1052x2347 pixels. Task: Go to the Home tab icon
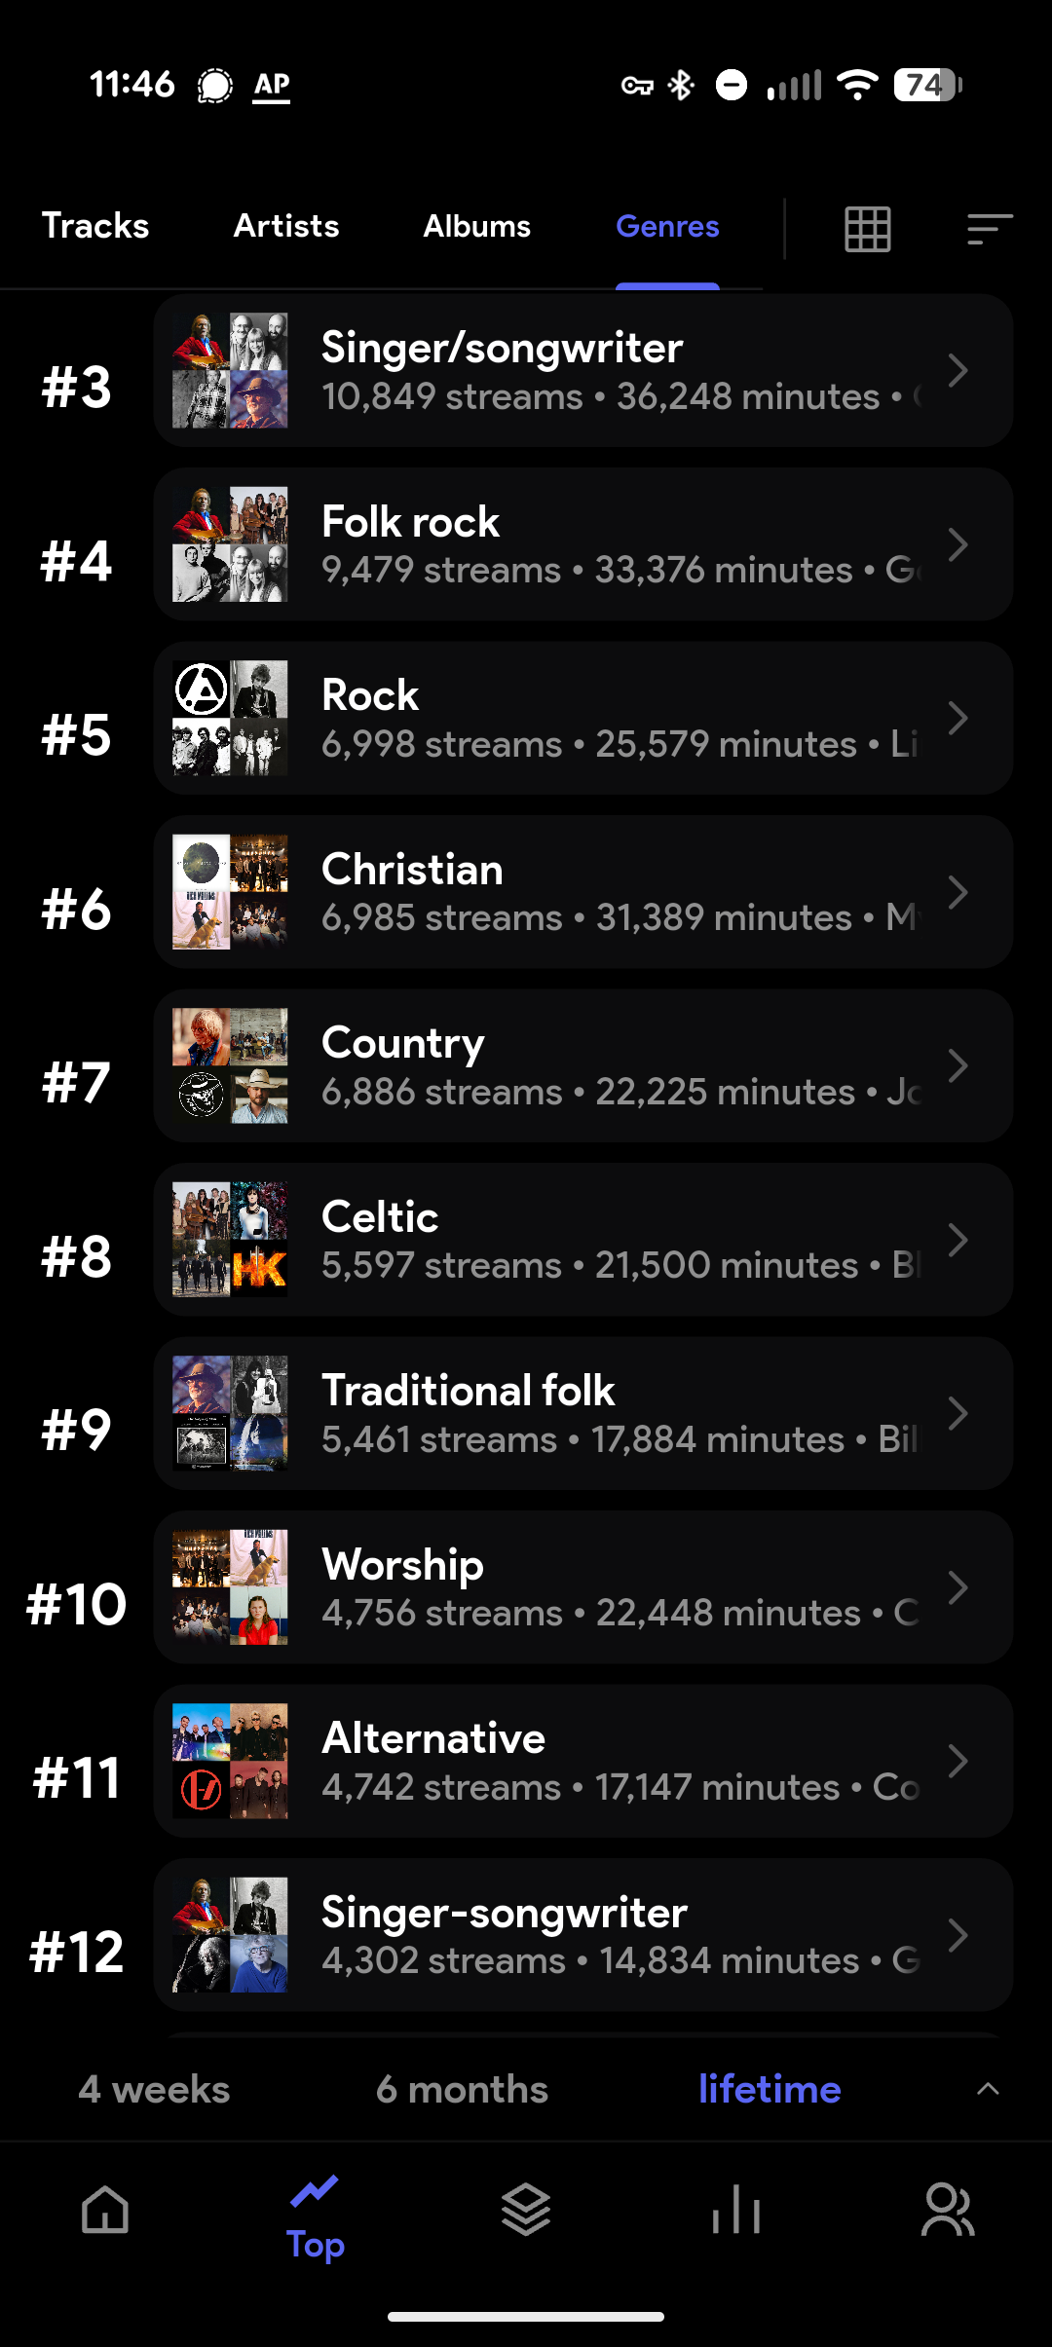pos(105,2209)
